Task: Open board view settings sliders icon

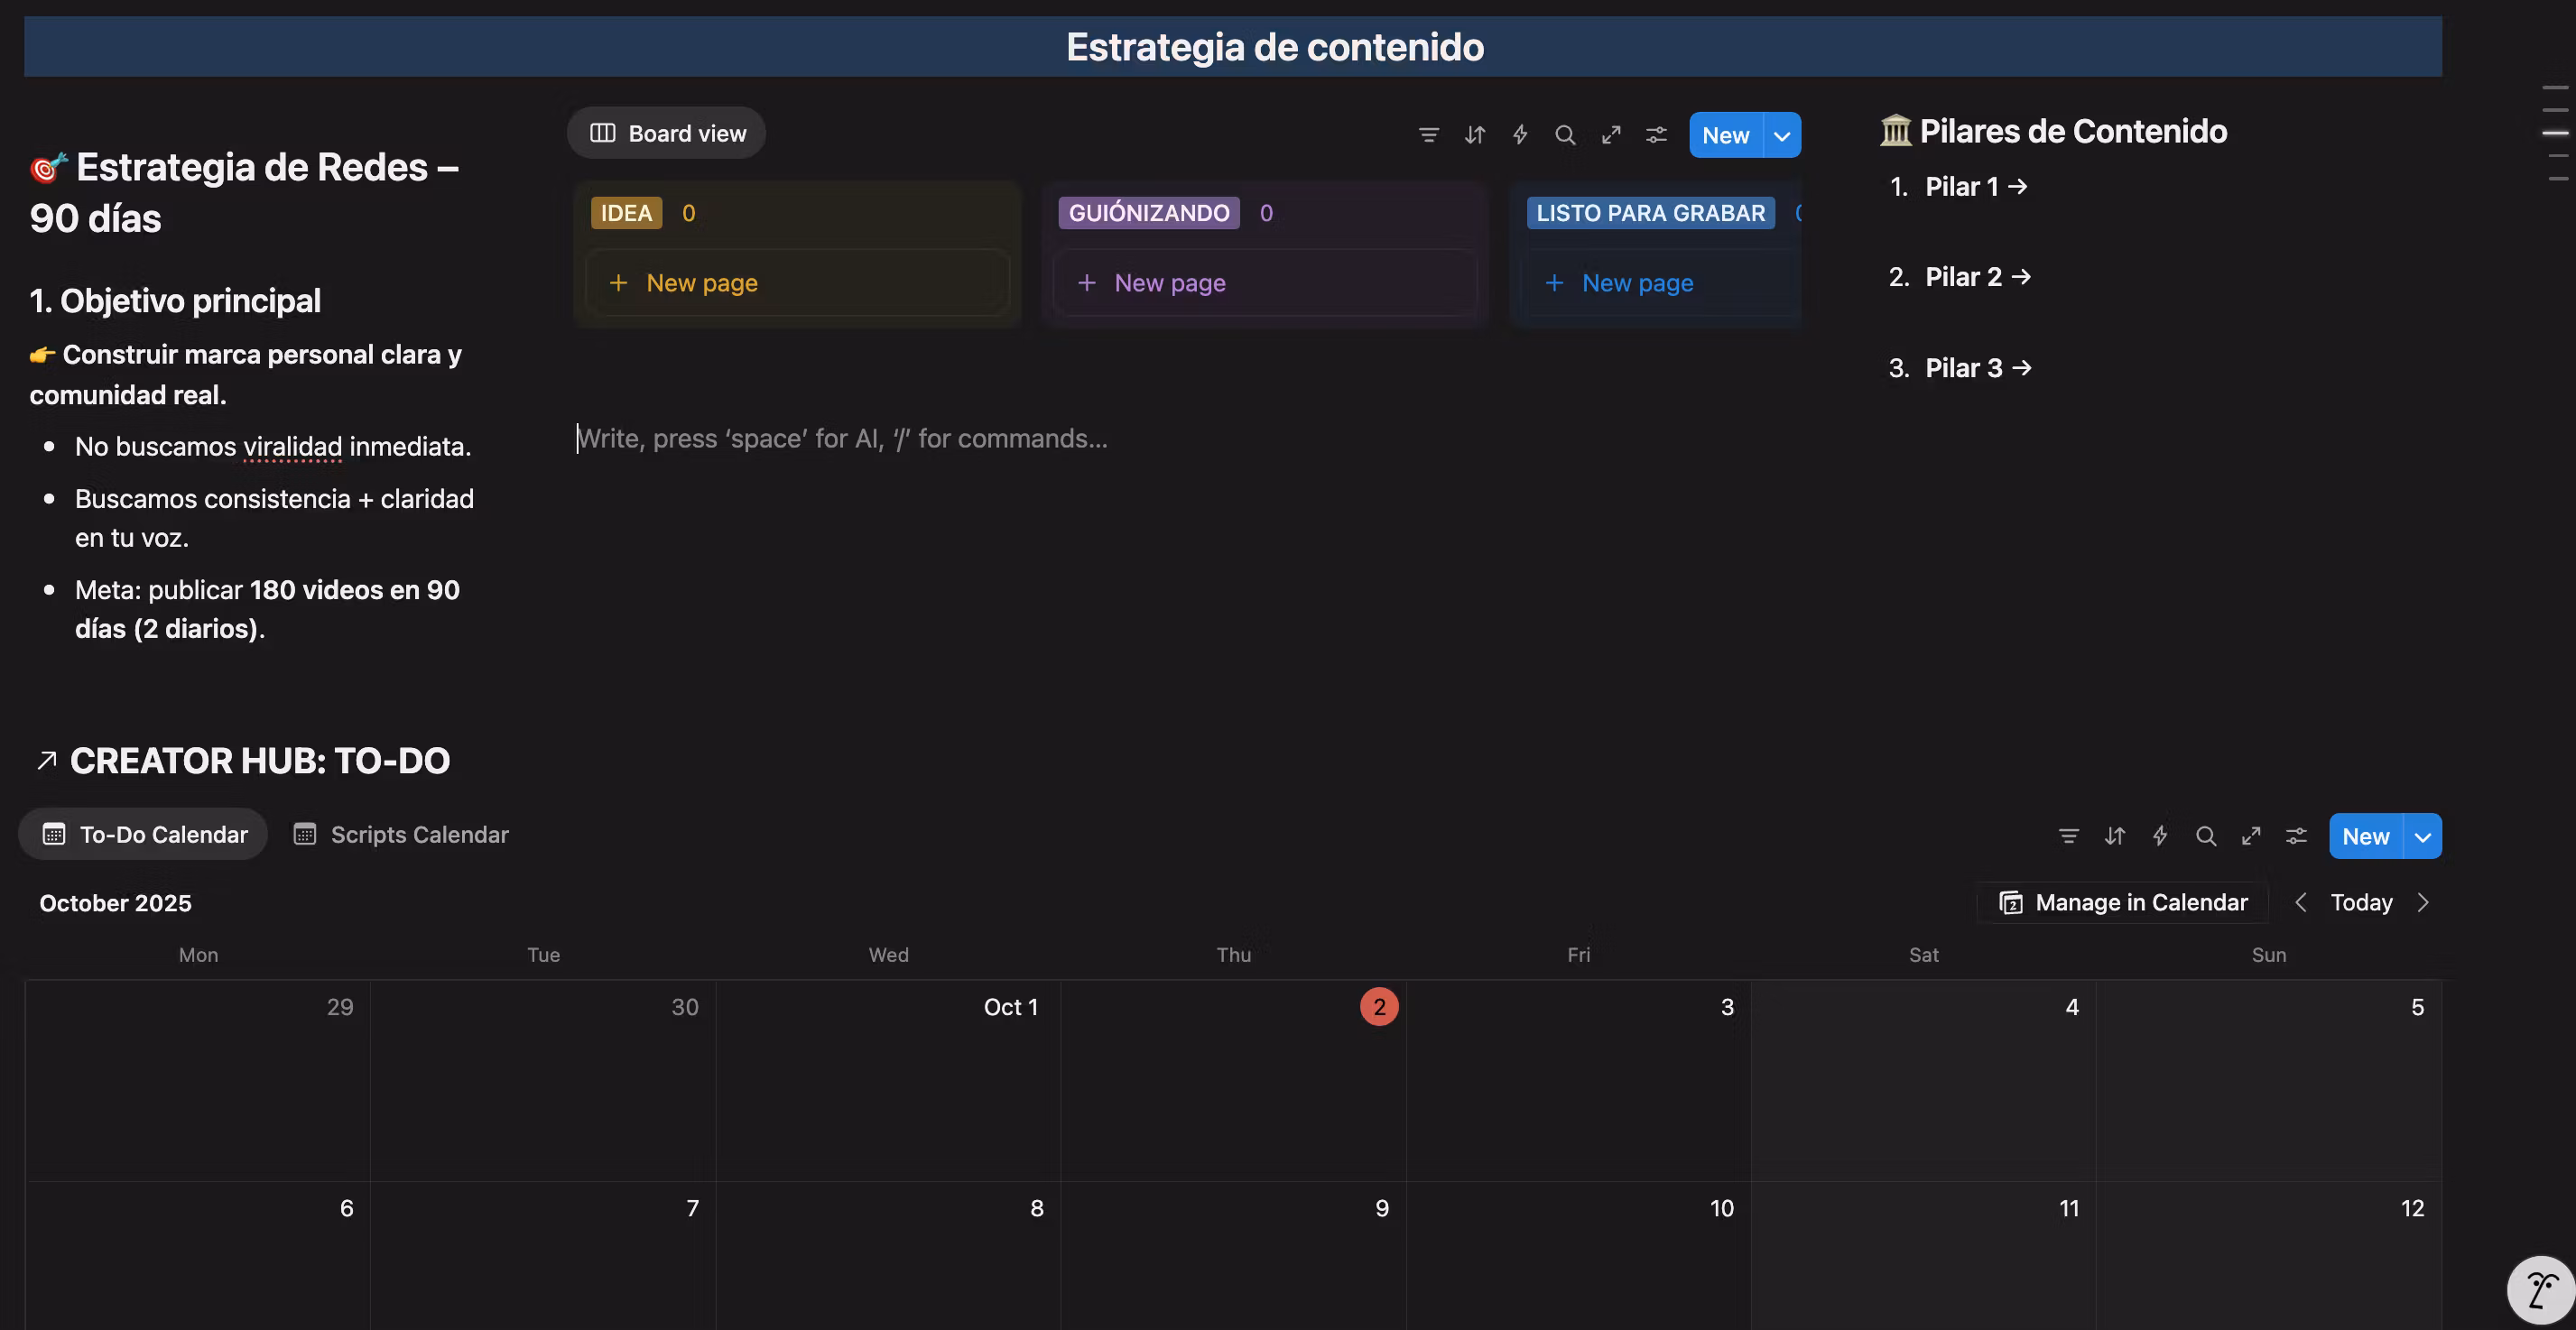Action: [1656, 135]
